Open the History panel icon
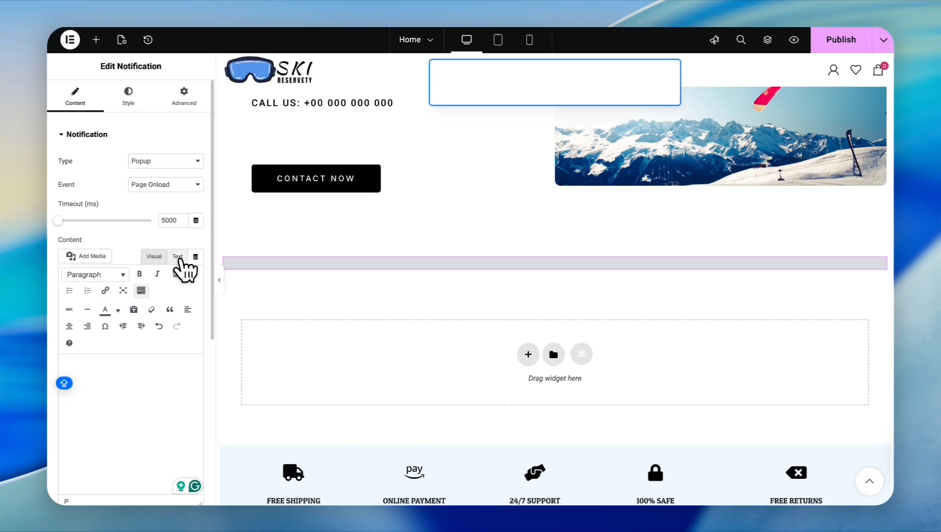The image size is (941, 532). tap(148, 40)
